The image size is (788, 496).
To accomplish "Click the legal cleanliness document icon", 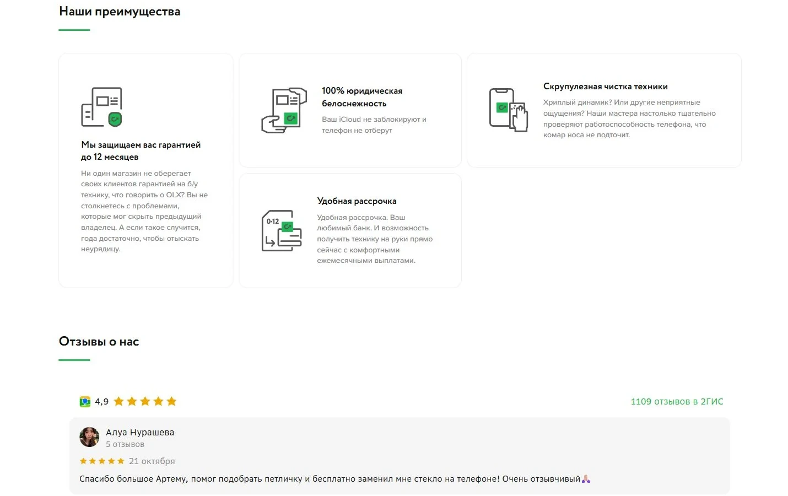I will [x=284, y=110].
